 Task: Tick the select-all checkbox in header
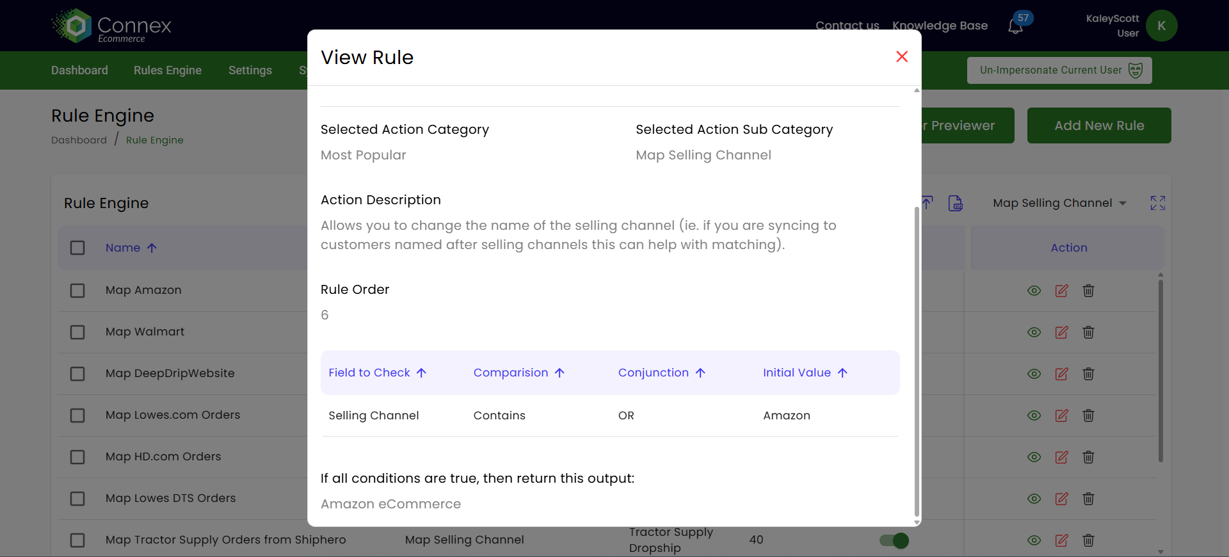pyautogui.click(x=77, y=248)
